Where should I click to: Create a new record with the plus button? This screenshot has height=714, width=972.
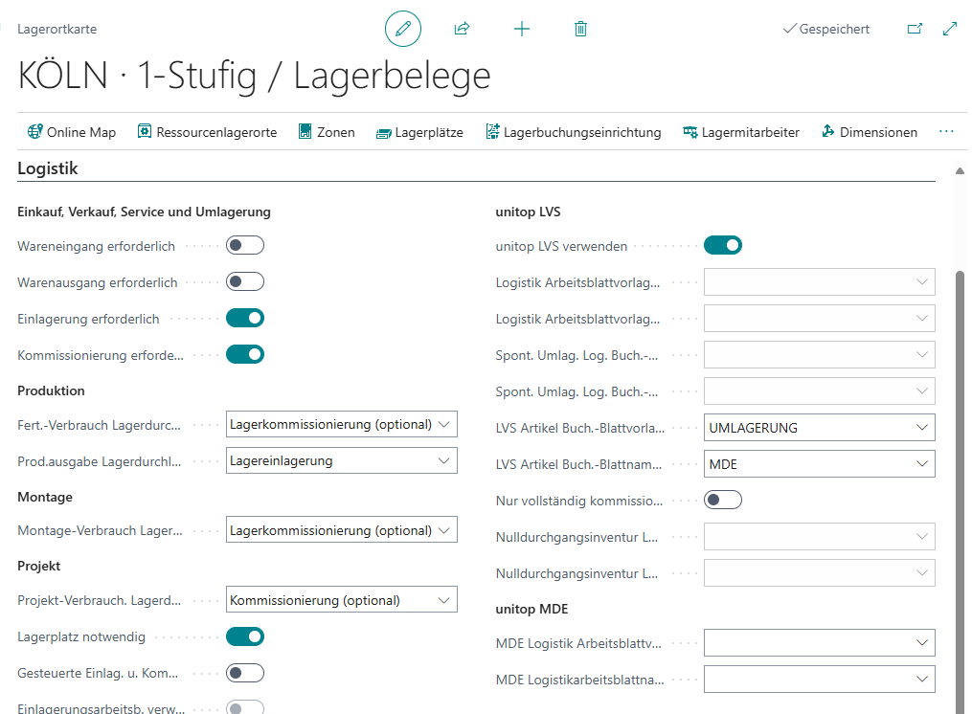(x=521, y=28)
